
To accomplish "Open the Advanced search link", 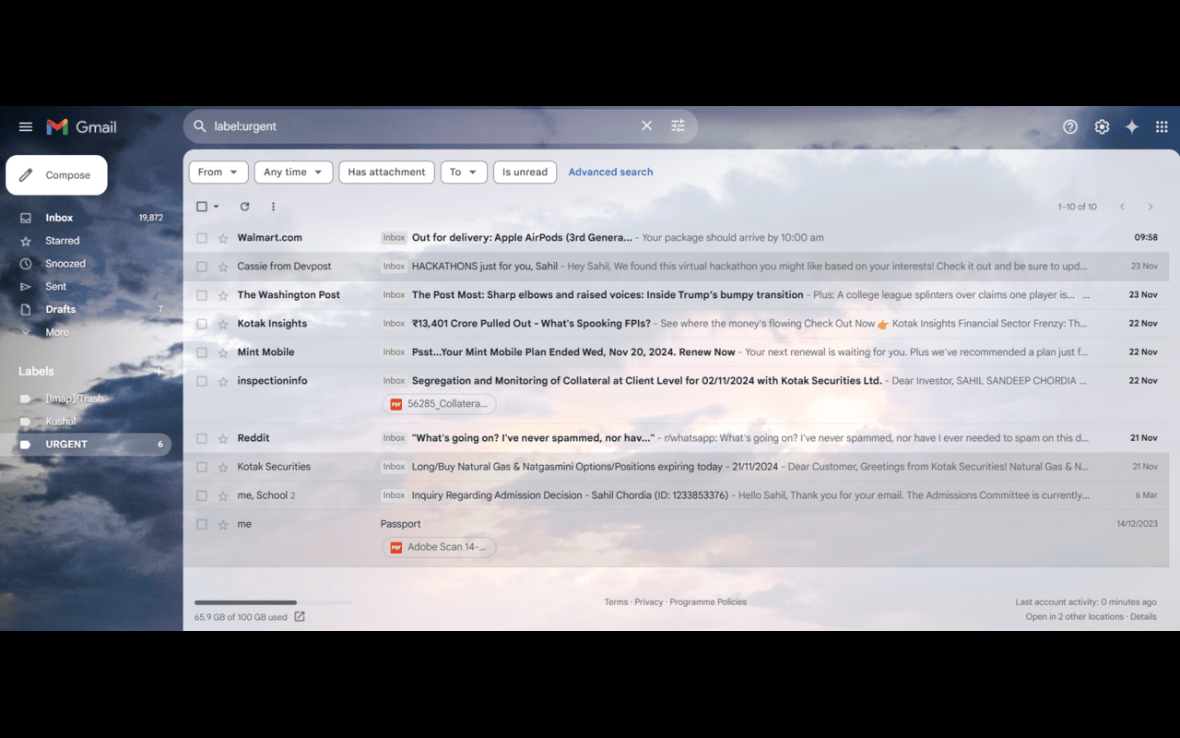I will click(610, 173).
